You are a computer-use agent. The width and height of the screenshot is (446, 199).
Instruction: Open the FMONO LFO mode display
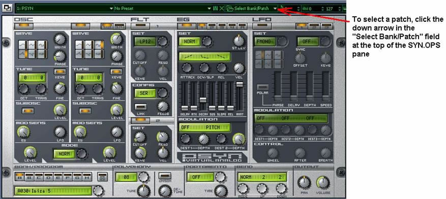265,42
